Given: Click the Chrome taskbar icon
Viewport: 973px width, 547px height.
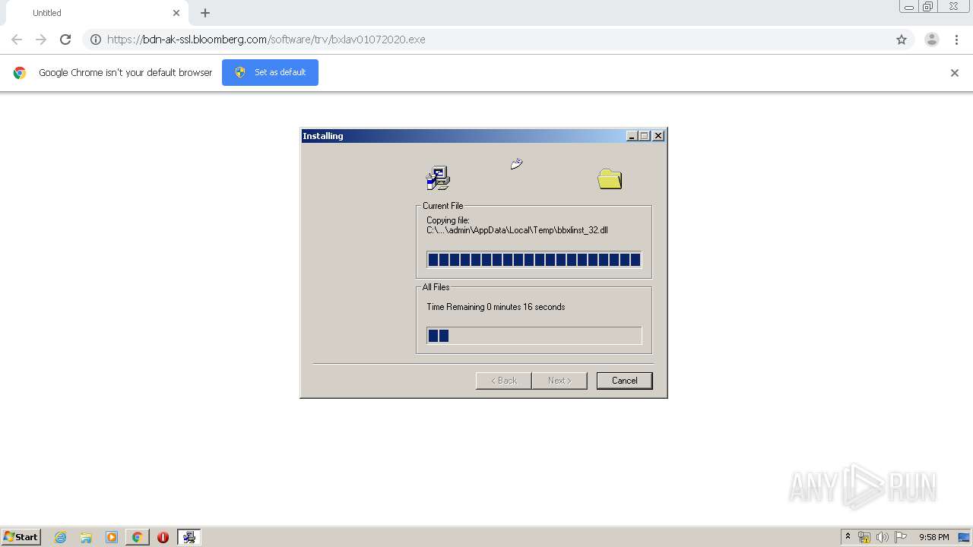Looking at the screenshot, I should (x=137, y=537).
